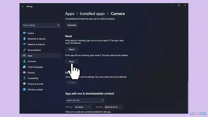
Task: Maximize the Settings window
Action: [x=179, y=5]
